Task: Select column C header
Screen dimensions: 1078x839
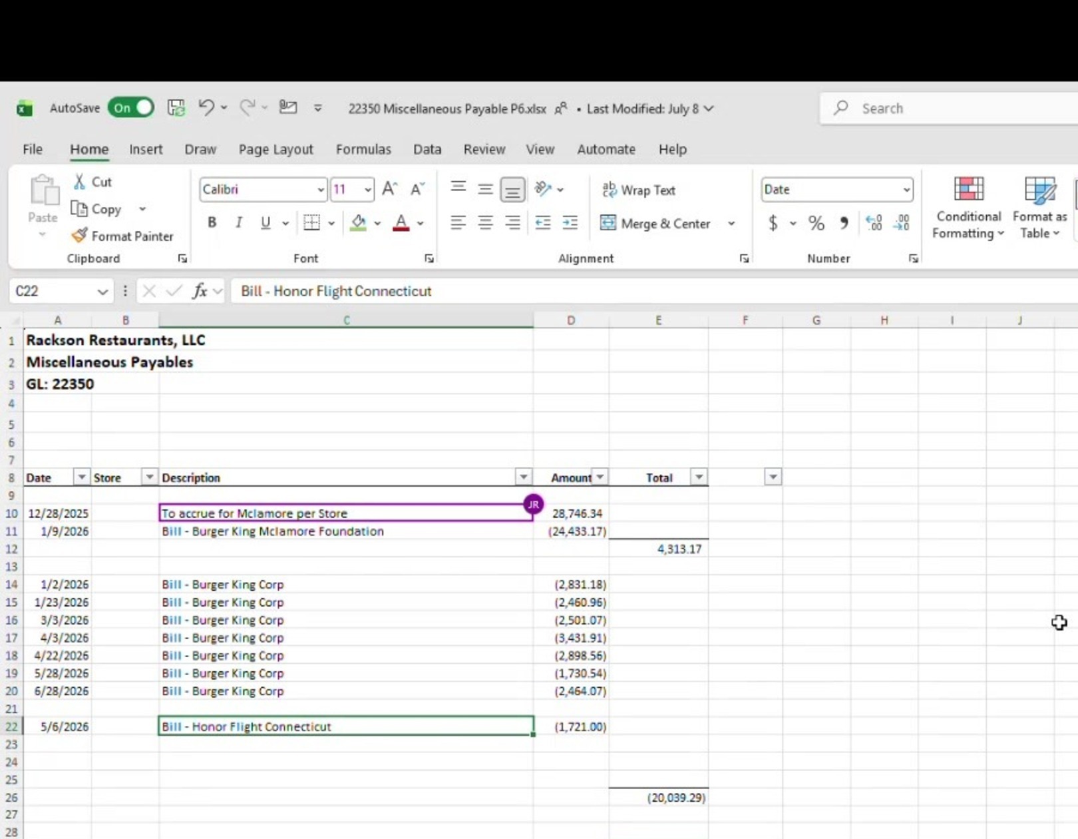Action: click(346, 320)
